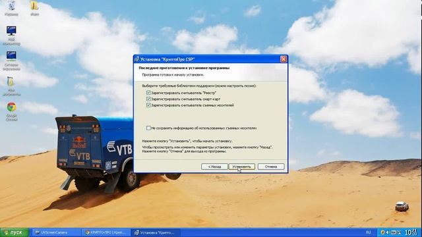The height and width of the screenshot is (237, 422).
Task: Click the installer icon in dialog title bar
Action: (137, 59)
